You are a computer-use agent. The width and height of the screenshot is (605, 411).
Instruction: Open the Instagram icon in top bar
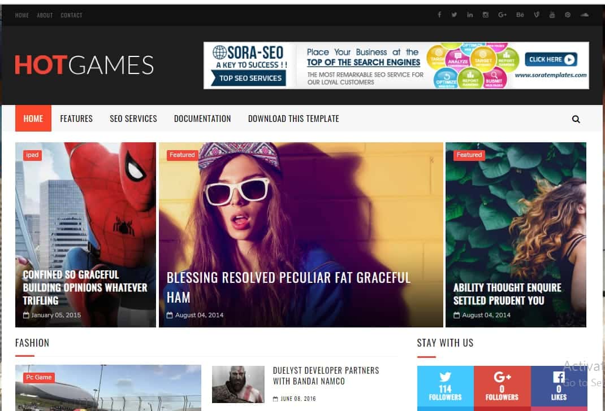(x=486, y=15)
